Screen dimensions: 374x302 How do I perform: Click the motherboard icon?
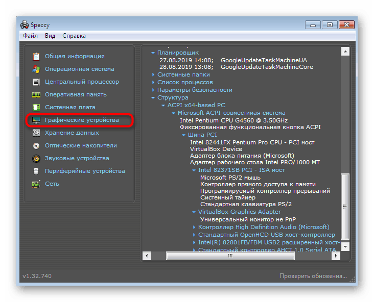click(x=36, y=108)
